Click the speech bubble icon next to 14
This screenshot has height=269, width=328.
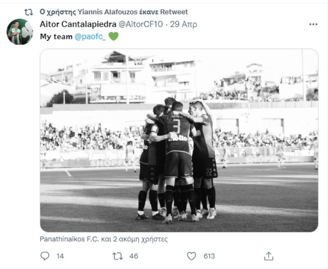pyautogui.click(x=45, y=256)
